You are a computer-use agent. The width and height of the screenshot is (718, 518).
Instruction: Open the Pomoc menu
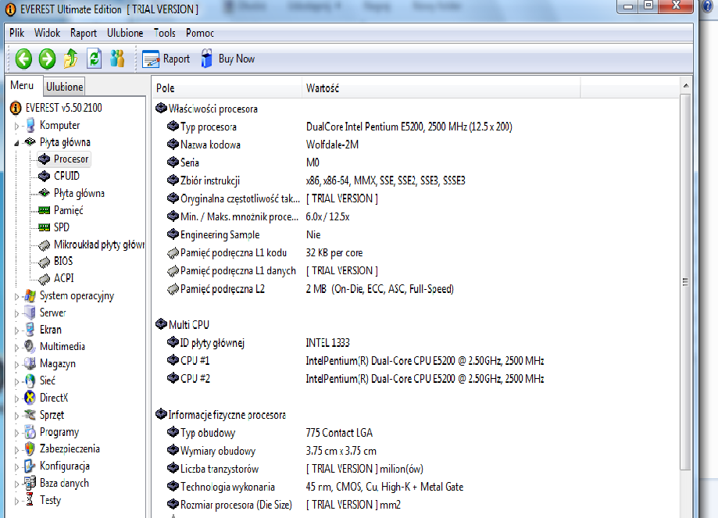point(200,33)
